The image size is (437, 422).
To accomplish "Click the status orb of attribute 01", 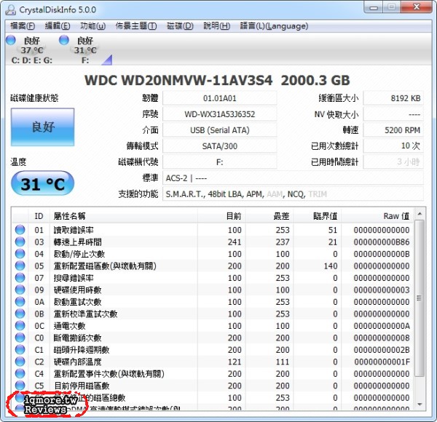I will [20, 230].
